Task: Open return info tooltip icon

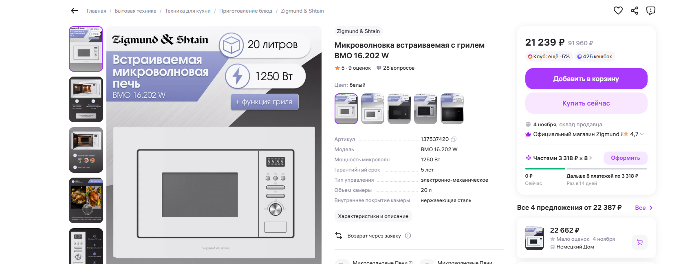Action: 408,235
